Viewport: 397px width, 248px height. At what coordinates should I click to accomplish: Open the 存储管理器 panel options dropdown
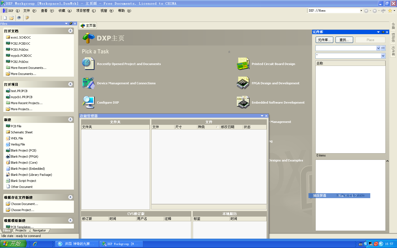(x=262, y=116)
